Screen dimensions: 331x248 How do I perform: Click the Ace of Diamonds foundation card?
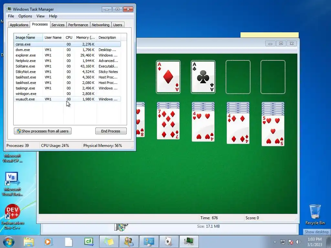tap(168, 77)
